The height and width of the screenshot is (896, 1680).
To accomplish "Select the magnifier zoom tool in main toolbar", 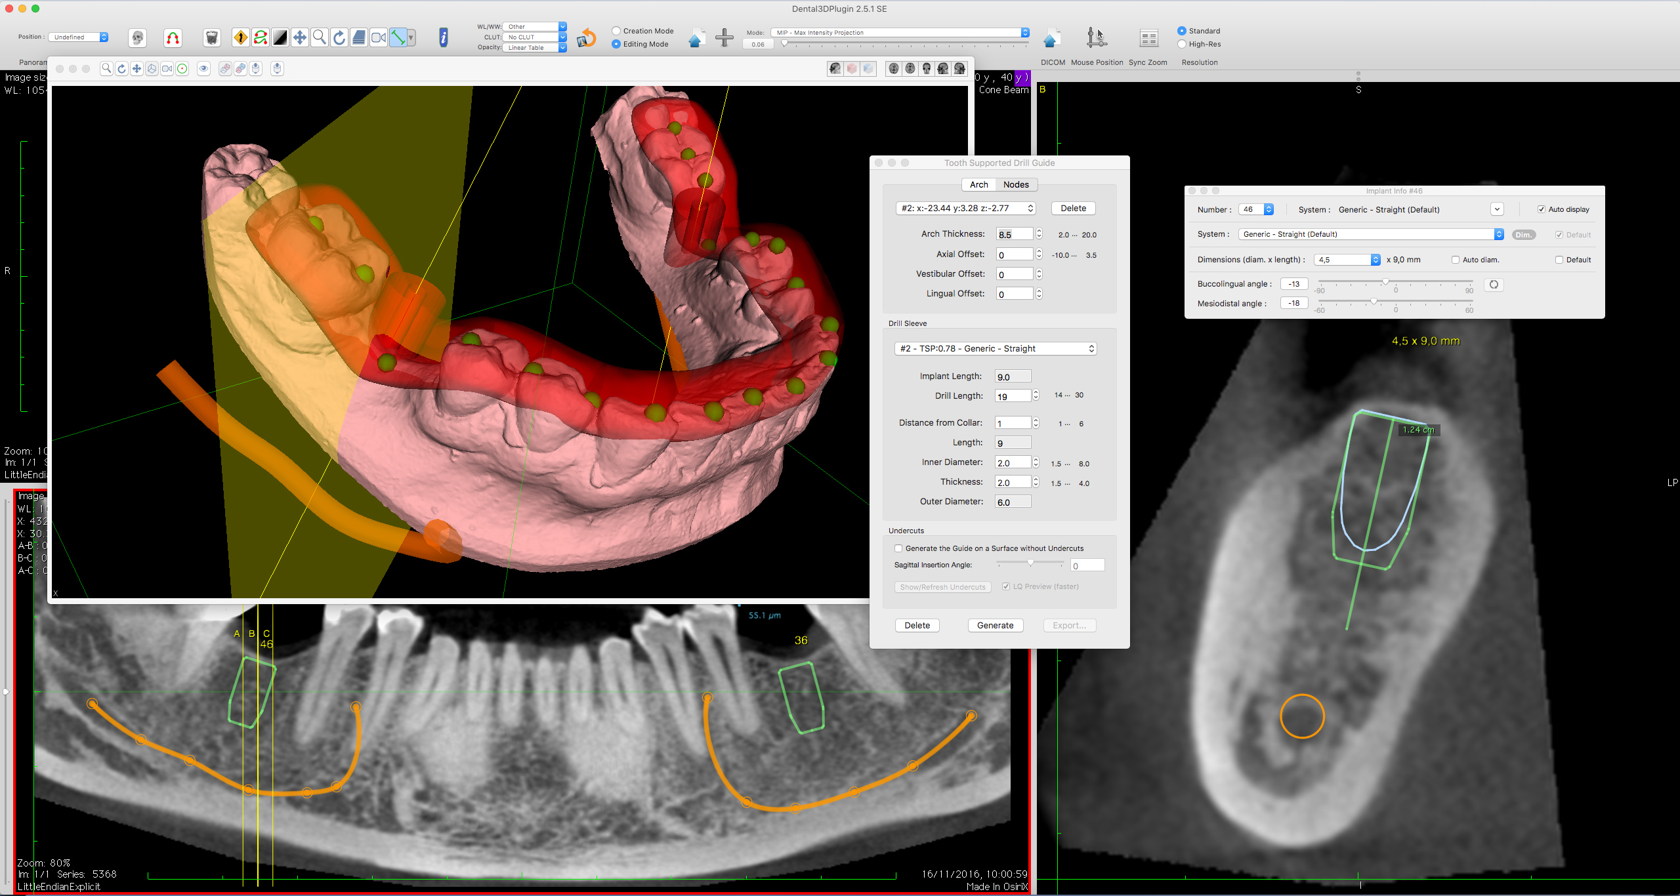I will click(x=320, y=37).
